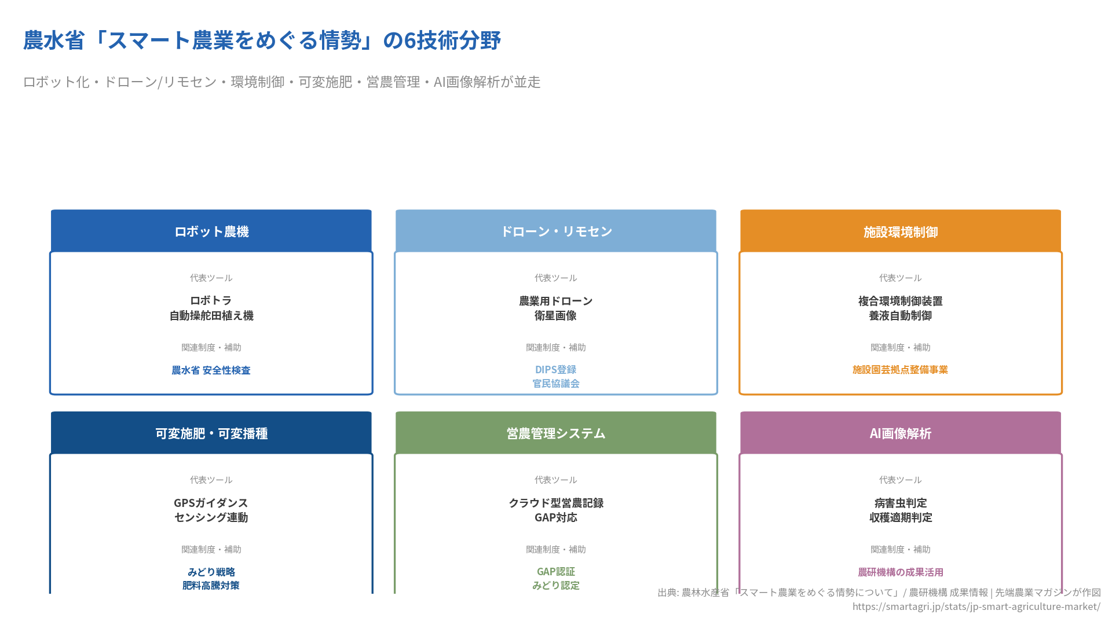
Task: Click GPSガイダンス text
Action: (211, 503)
